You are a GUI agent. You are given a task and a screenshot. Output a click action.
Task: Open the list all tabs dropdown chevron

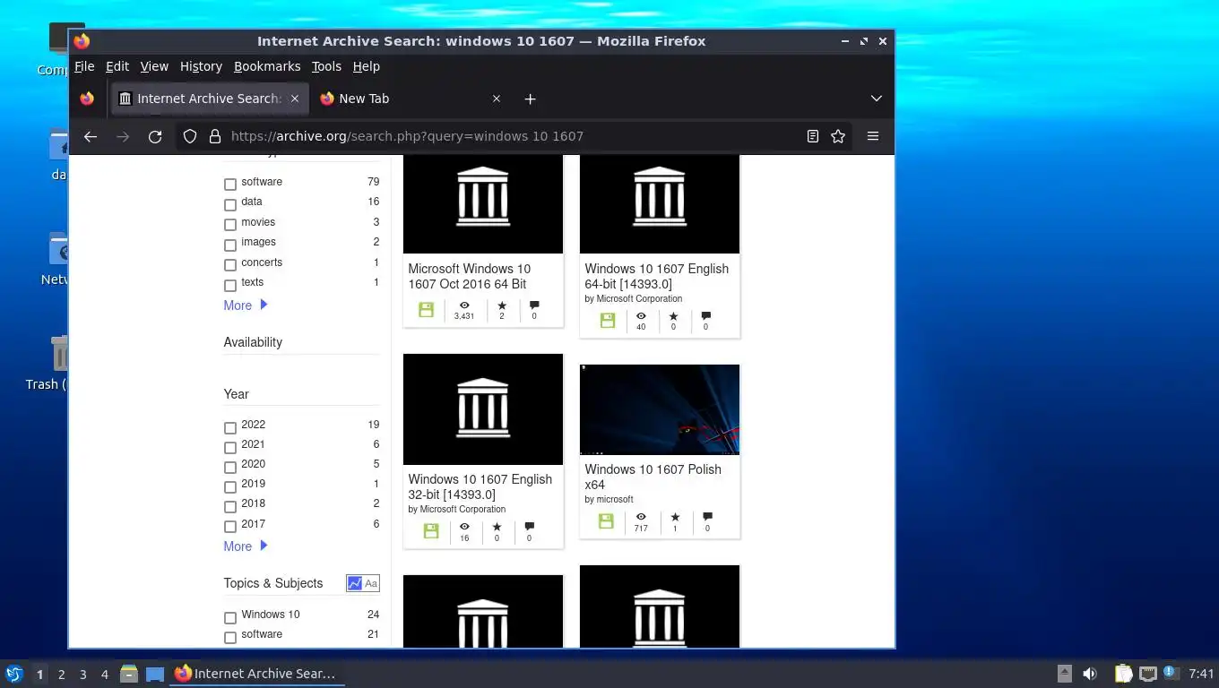pyautogui.click(x=877, y=99)
